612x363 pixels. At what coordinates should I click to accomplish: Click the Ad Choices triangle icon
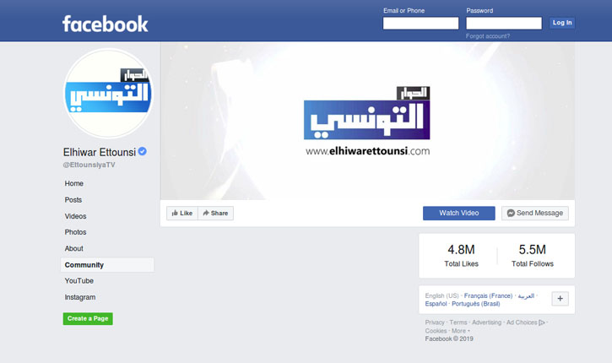point(541,322)
